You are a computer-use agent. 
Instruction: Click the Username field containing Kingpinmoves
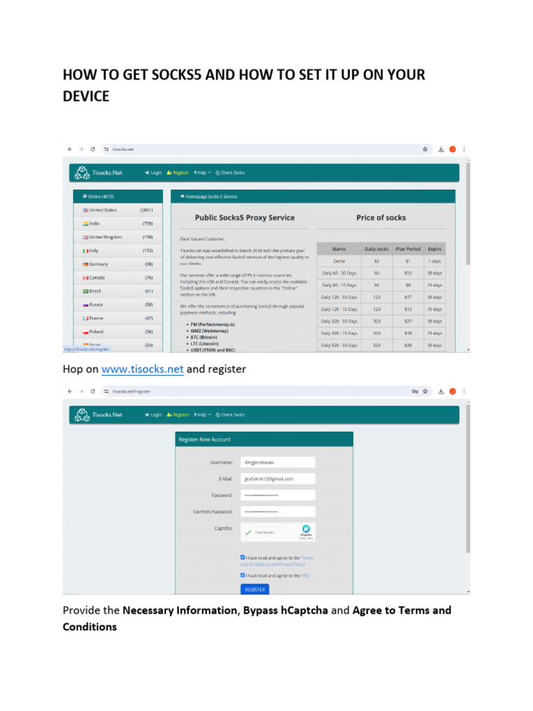tap(278, 462)
